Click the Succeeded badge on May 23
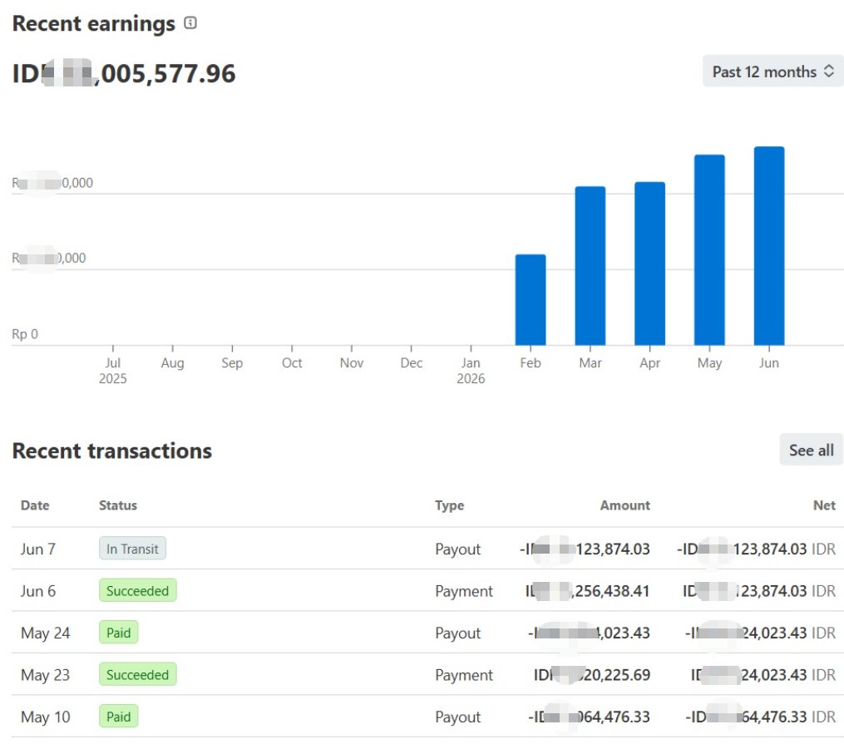Image resolution: width=844 pixels, height=744 pixels. pyautogui.click(x=137, y=675)
